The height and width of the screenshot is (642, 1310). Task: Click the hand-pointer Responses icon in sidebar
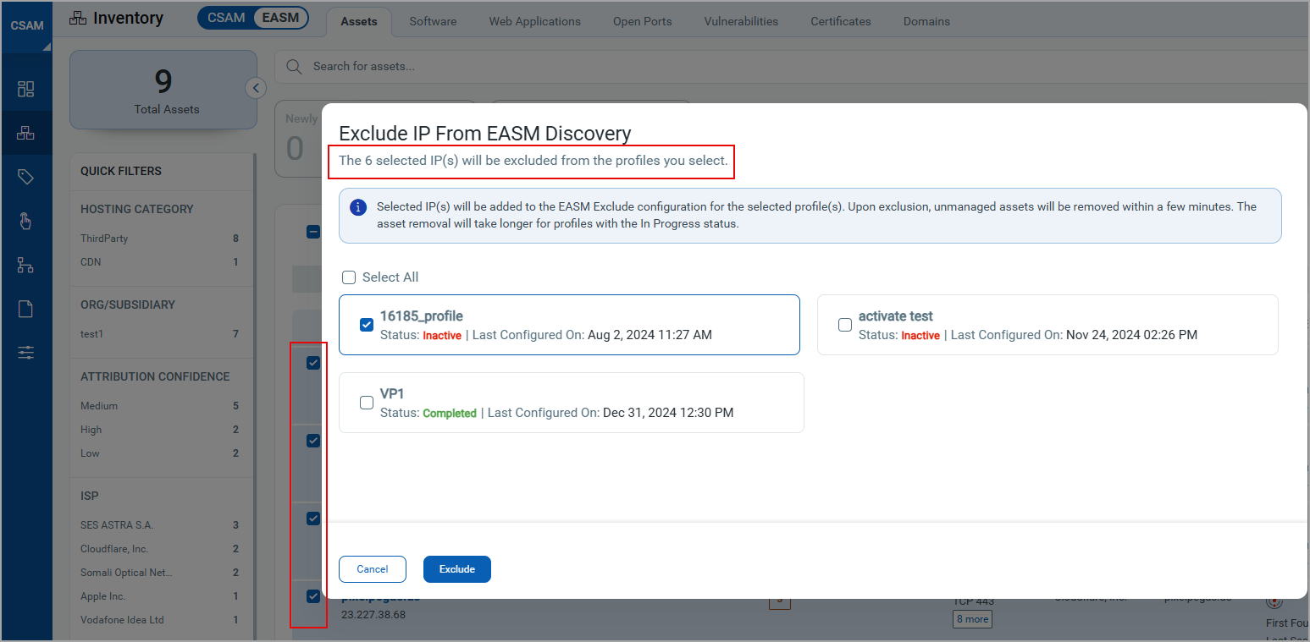27,221
